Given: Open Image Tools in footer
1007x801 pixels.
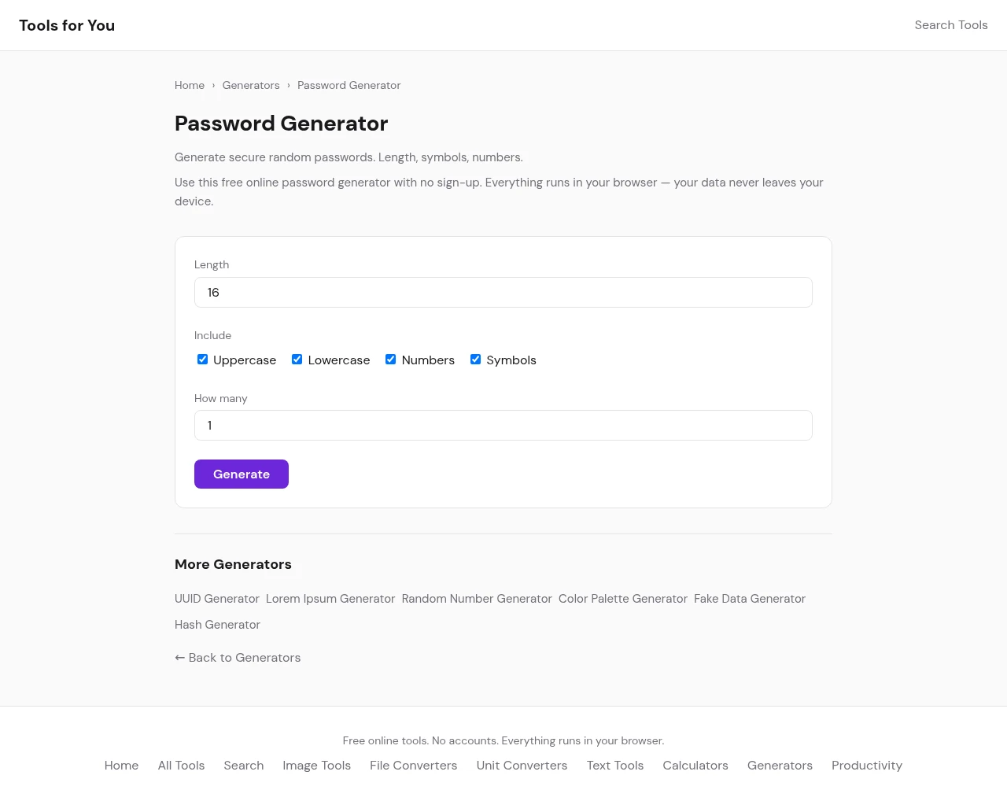Looking at the screenshot, I should point(317,766).
